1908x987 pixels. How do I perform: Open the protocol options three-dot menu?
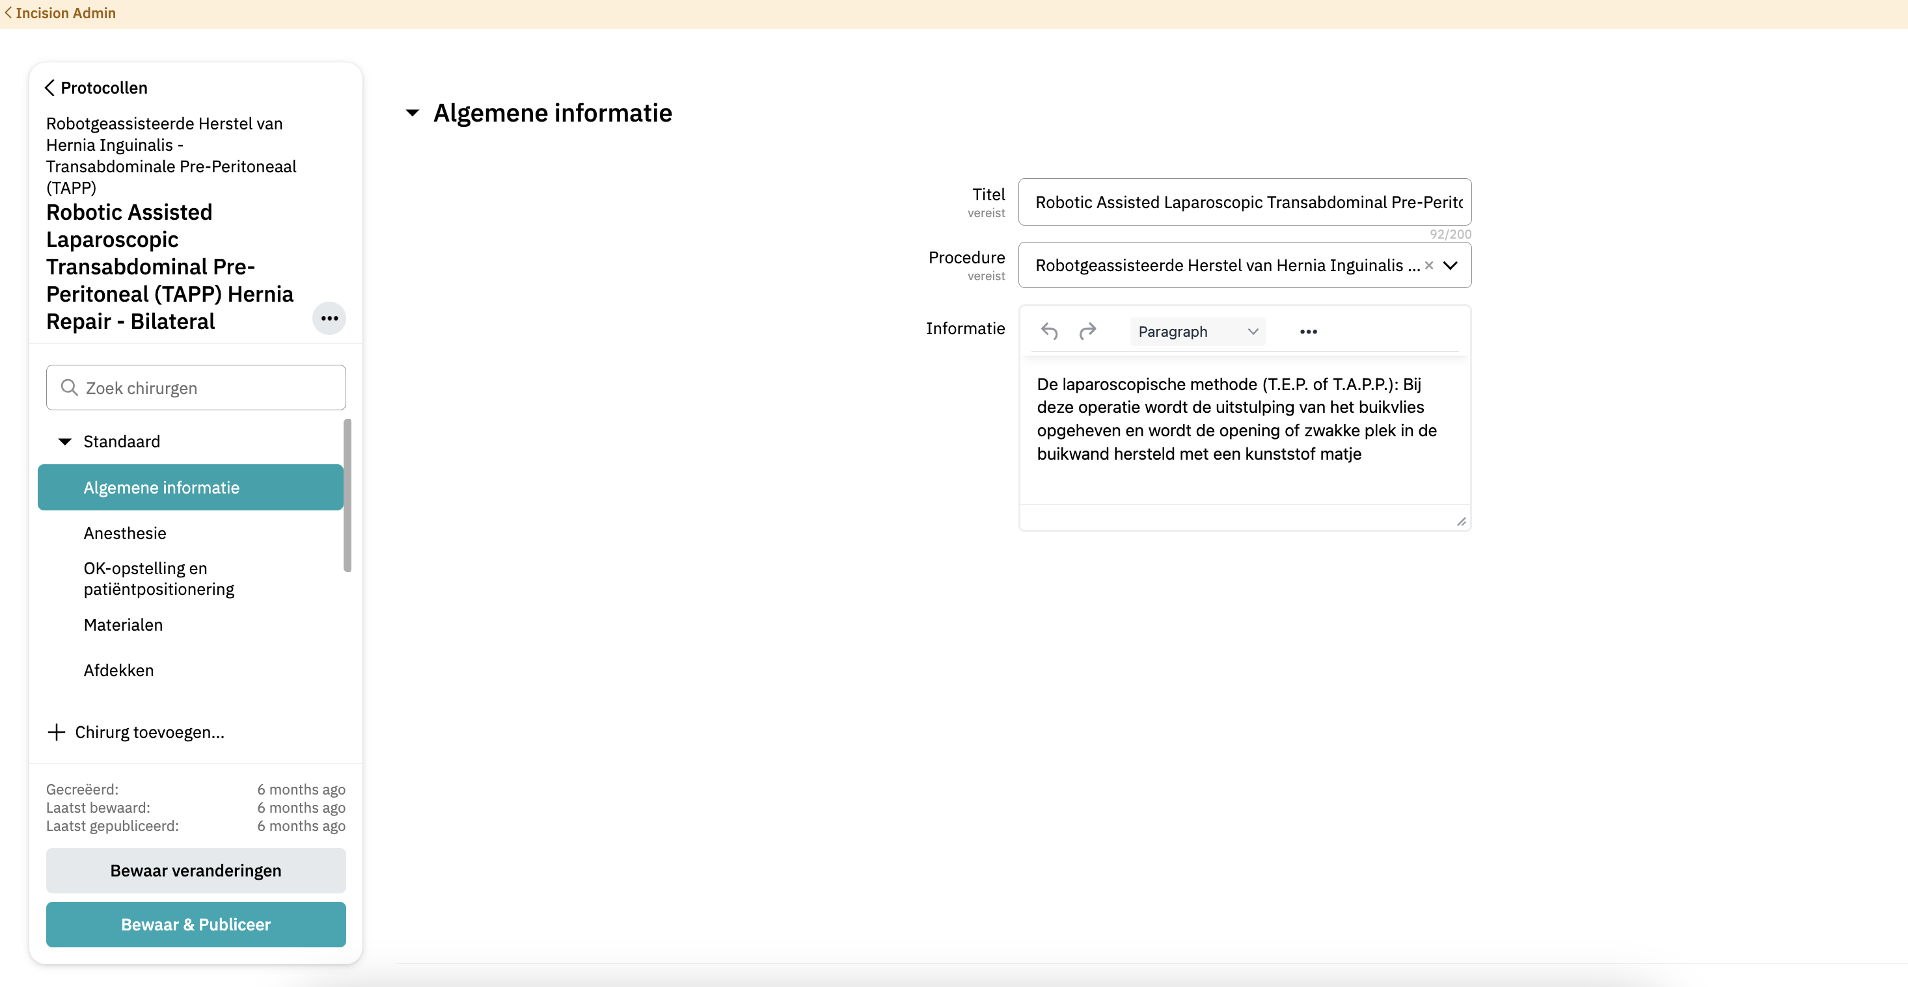(329, 318)
